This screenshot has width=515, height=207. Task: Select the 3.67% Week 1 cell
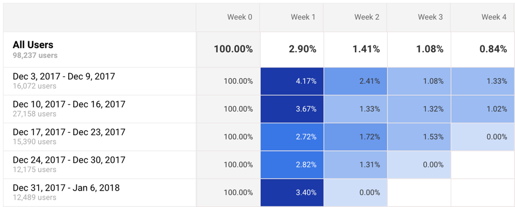(x=292, y=109)
